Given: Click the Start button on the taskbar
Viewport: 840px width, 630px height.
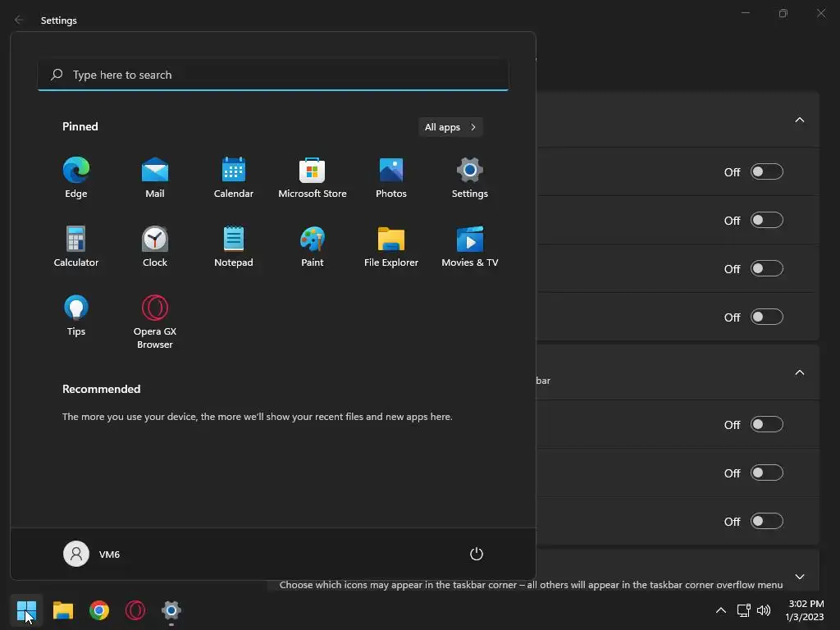Looking at the screenshot, I should [x=26, y=610].
